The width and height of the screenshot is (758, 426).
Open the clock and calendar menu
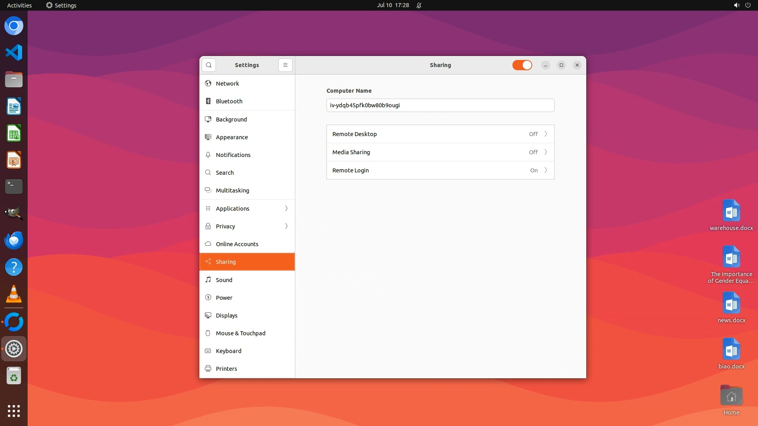[x=392, y=5]
